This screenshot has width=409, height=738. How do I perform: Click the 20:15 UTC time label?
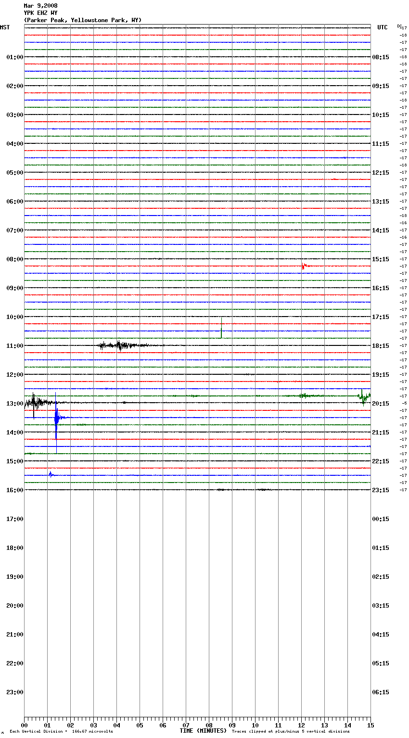coord(381,403)
